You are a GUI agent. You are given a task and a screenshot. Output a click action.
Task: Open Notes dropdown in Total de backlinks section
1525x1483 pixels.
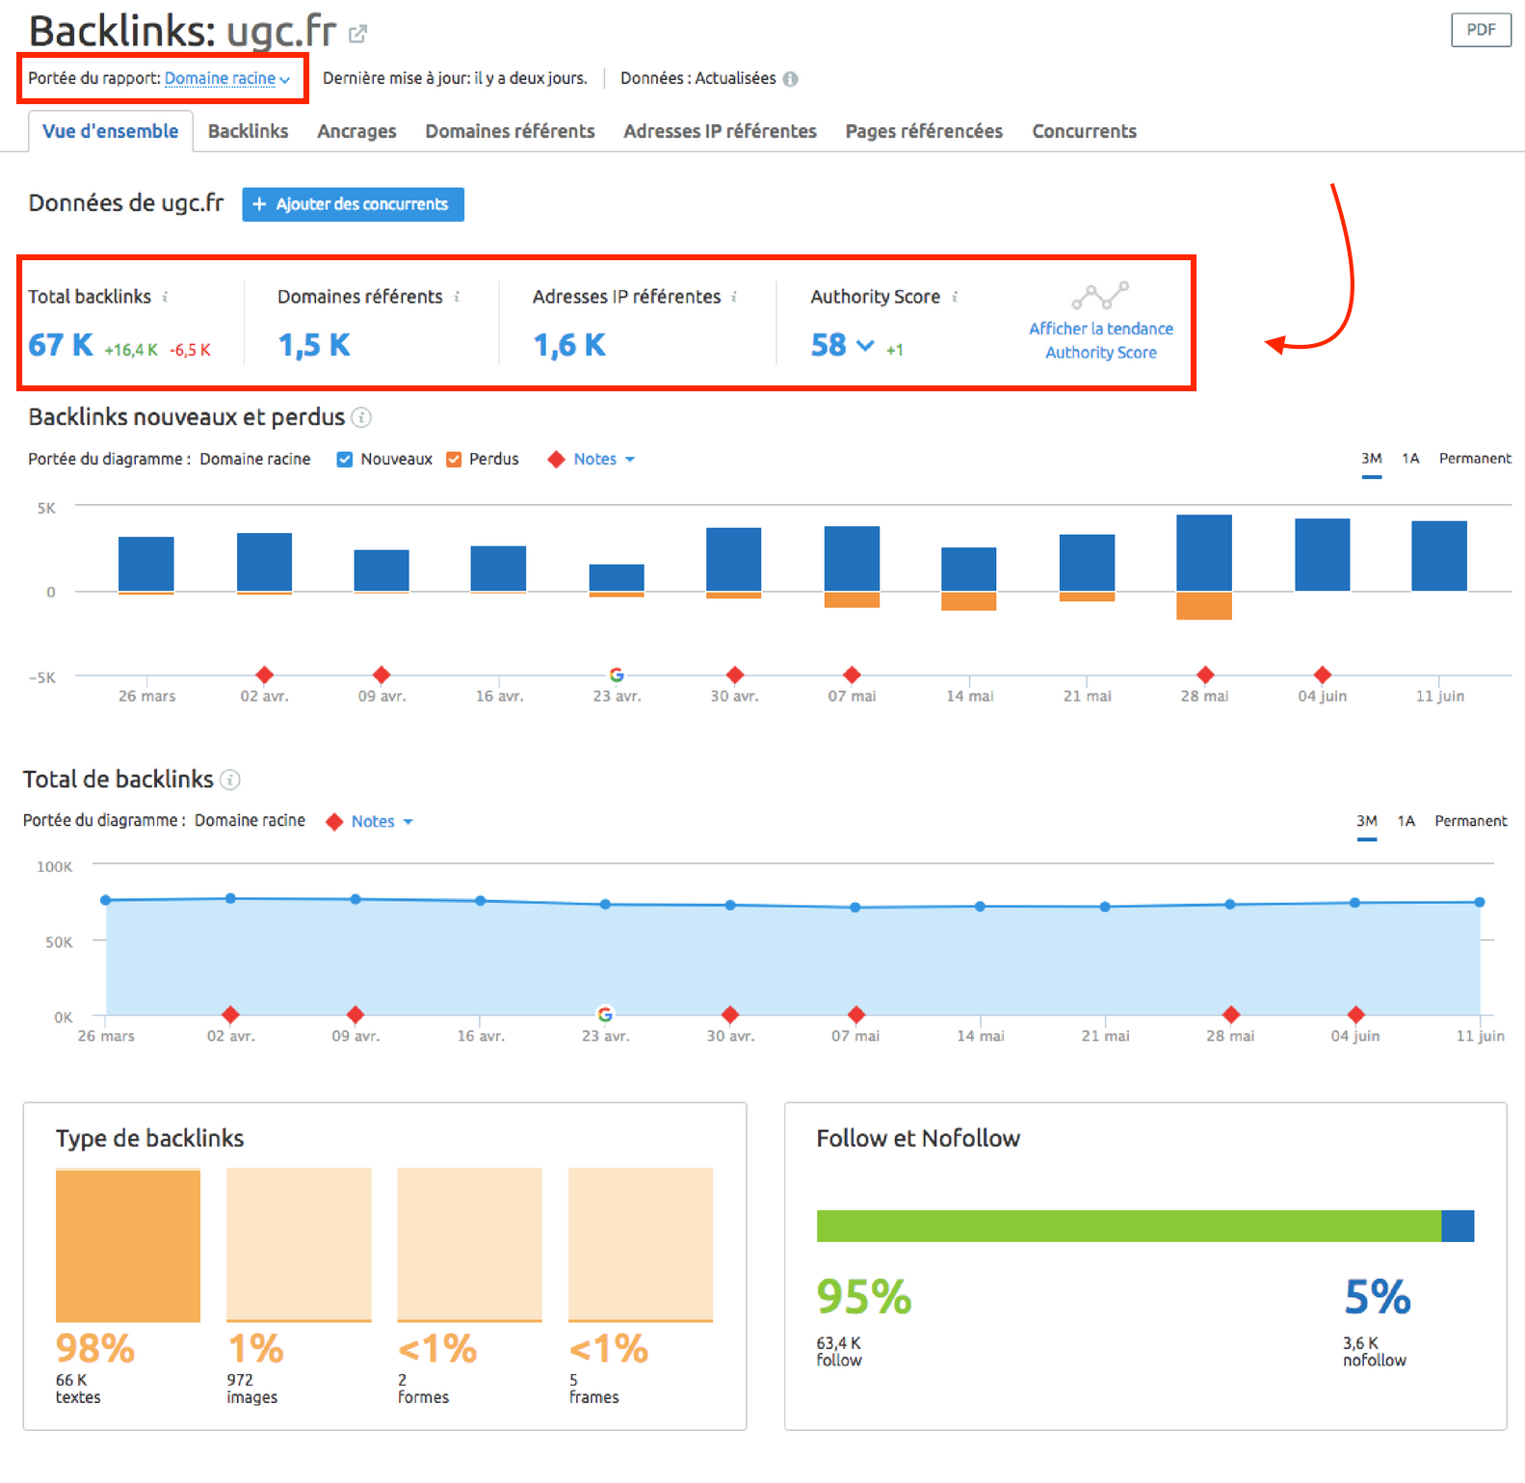pos(381,822)
